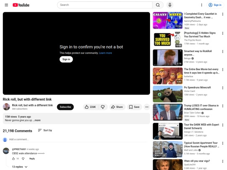This screenshot has width=227, height=170.
Task: Open options for Soviet Apartment Tour video
Action: (223, 143)
